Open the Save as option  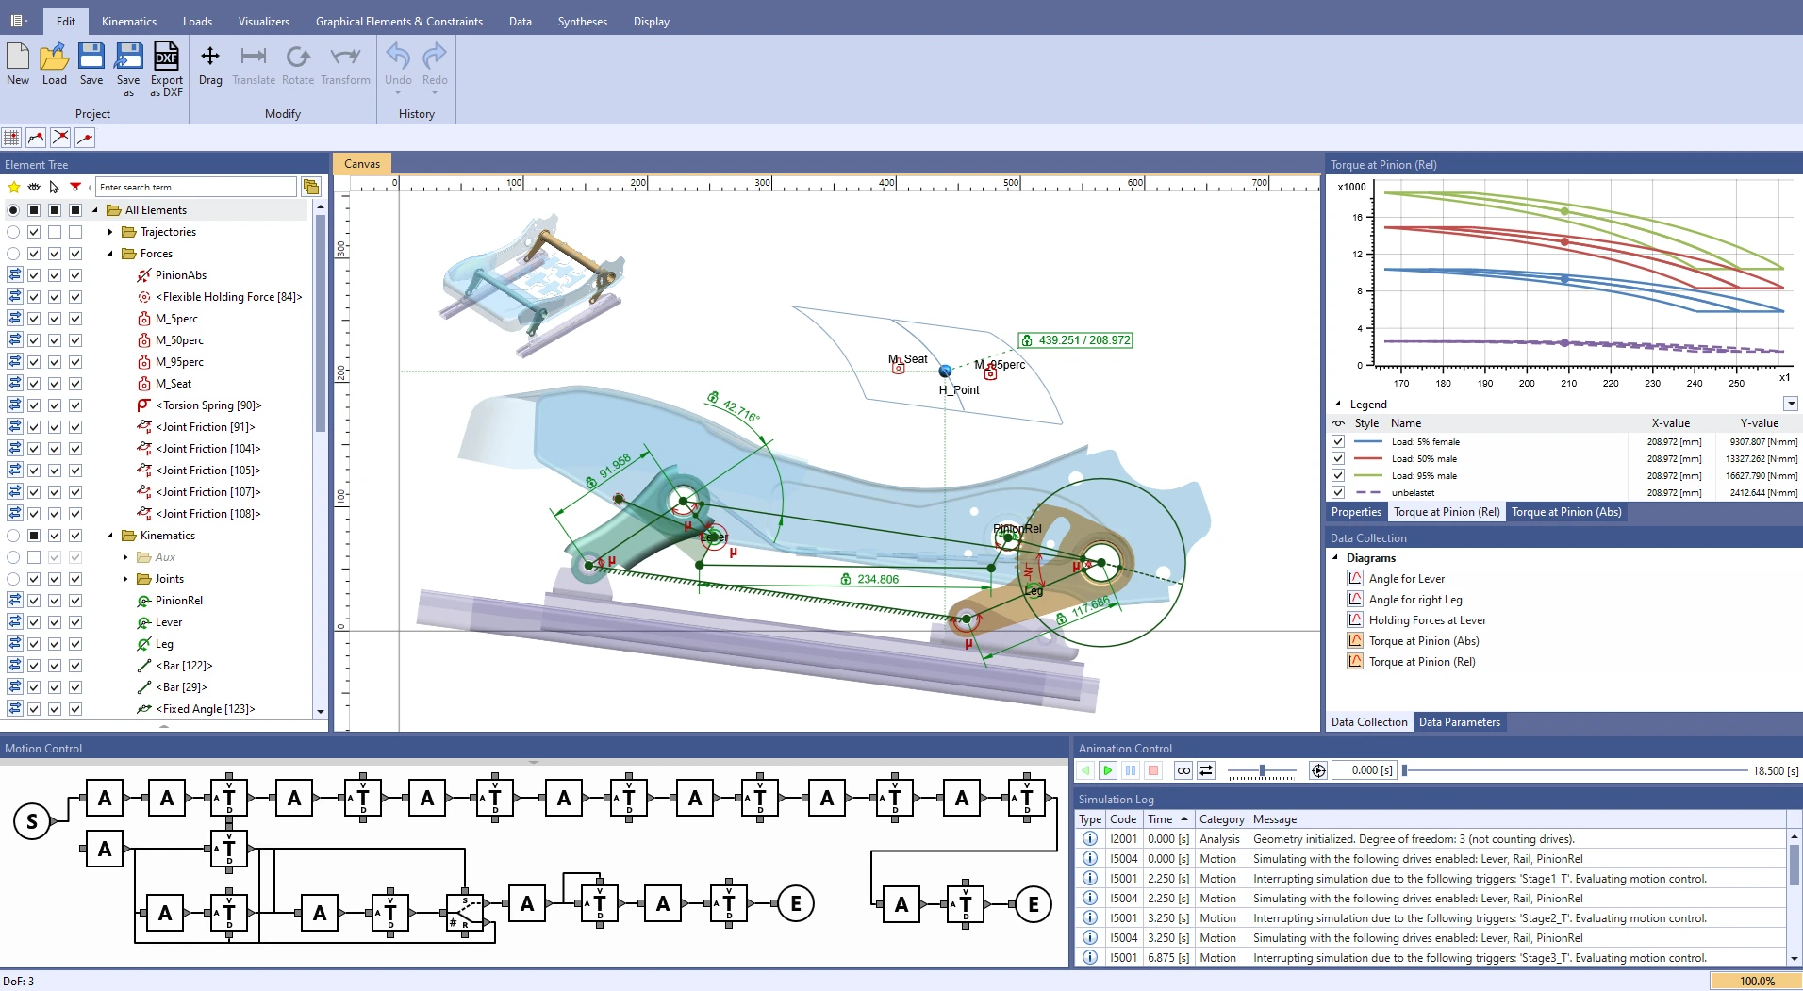pos(128,70)
